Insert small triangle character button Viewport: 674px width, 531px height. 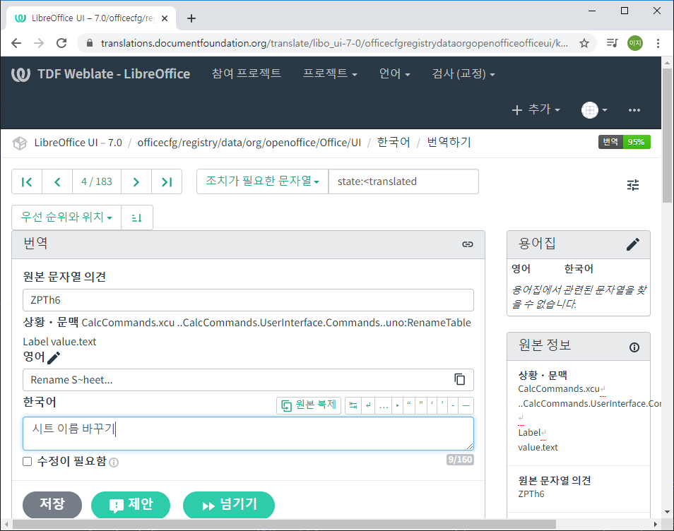click(x=397, y=405)
